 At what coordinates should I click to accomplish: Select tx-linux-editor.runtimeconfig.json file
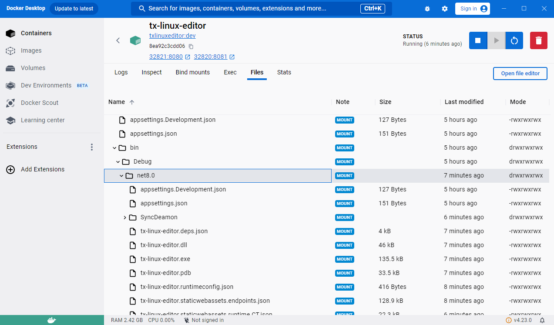187,287
